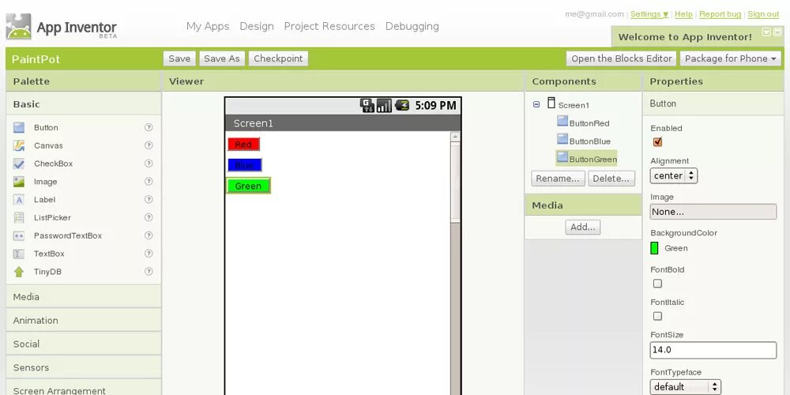Click the FontSize input field
The image size is (790, 395).
pos(713,350)
